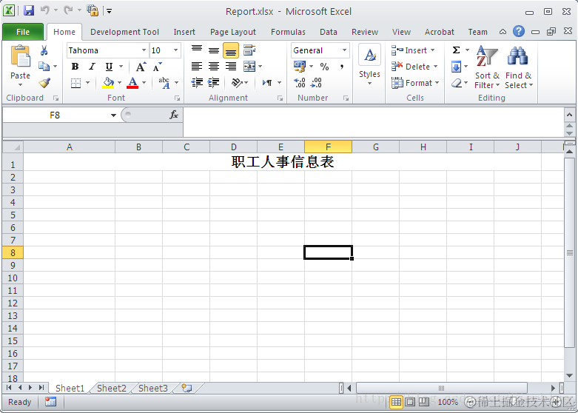Viewport: 578px width, 413px height.
Task: Open the Find & Select menu
Action: click(518, 67)
